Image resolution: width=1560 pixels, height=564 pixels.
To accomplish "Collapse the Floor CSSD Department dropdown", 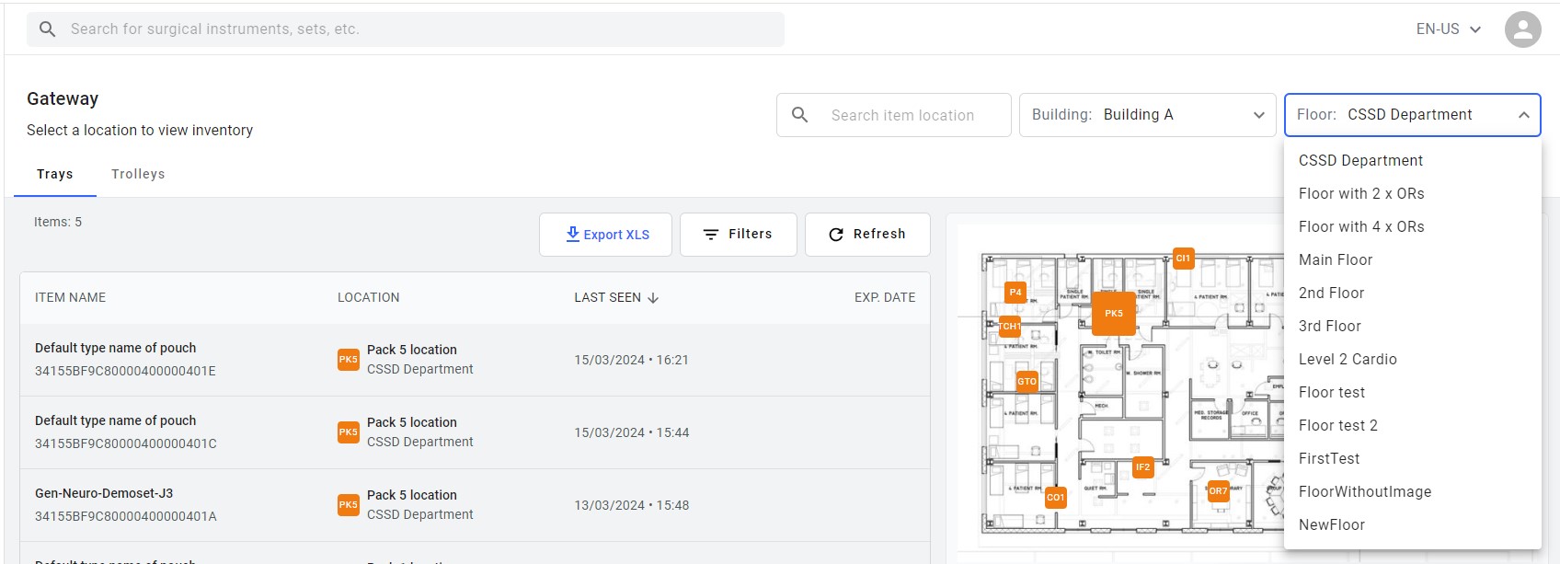I will [x=1412, y=115].
